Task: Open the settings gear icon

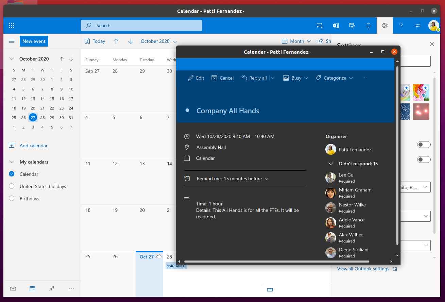Action: (x=385, y=26)
